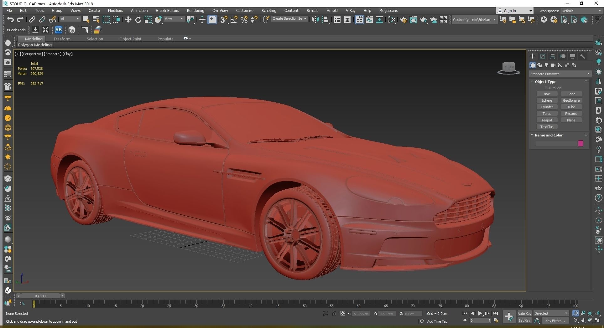This screenshot has width=604, height=328.
Task: Open the Graph Editors menu
Action: 167,10
